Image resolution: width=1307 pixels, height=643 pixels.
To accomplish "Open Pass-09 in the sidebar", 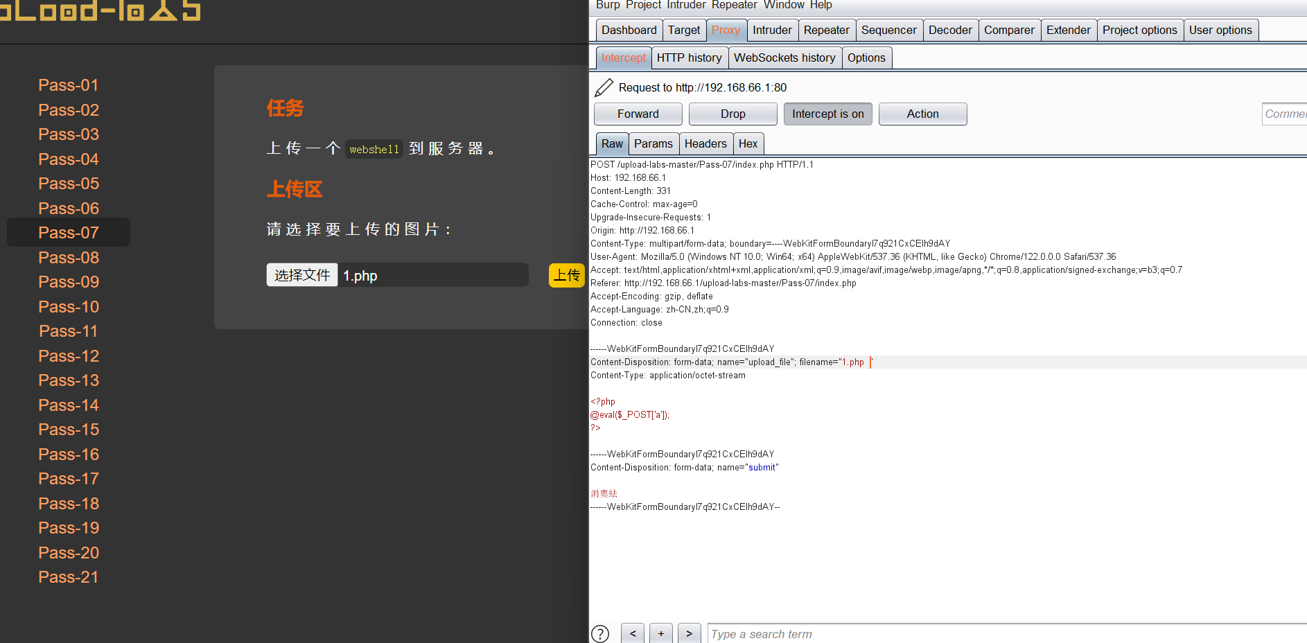I will point(69,282).
